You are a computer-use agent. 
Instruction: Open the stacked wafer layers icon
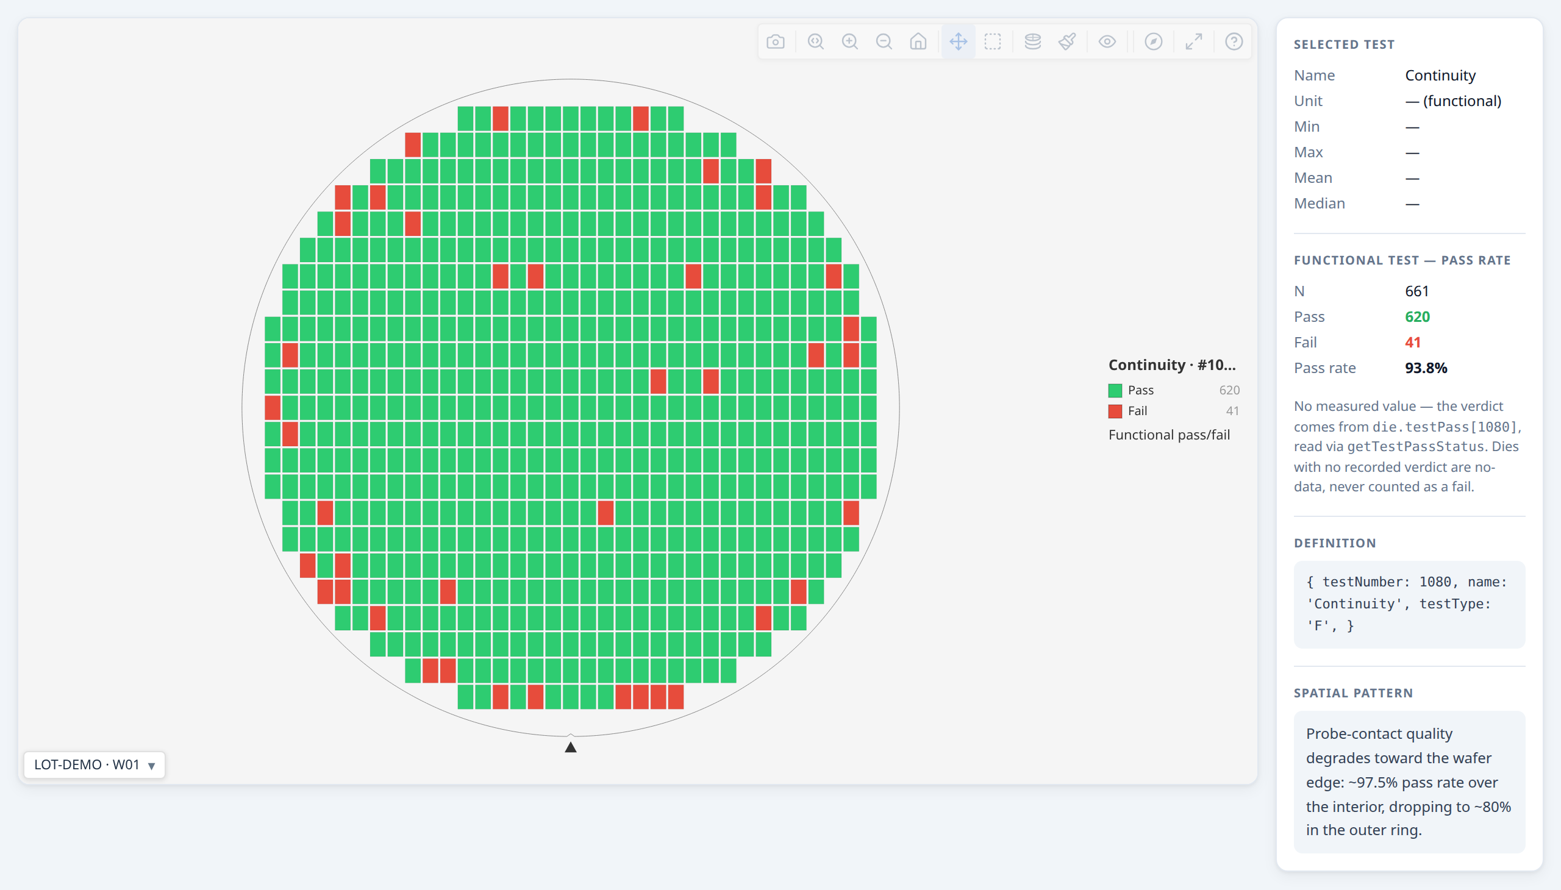1033,41
